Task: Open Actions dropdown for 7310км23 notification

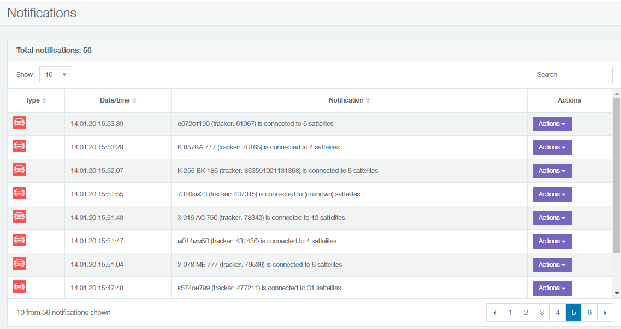Action: pyautogui.click(x=553, y=194)
